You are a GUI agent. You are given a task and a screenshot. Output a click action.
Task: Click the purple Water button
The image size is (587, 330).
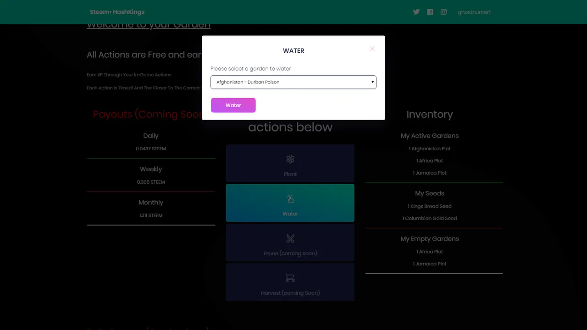233,105
